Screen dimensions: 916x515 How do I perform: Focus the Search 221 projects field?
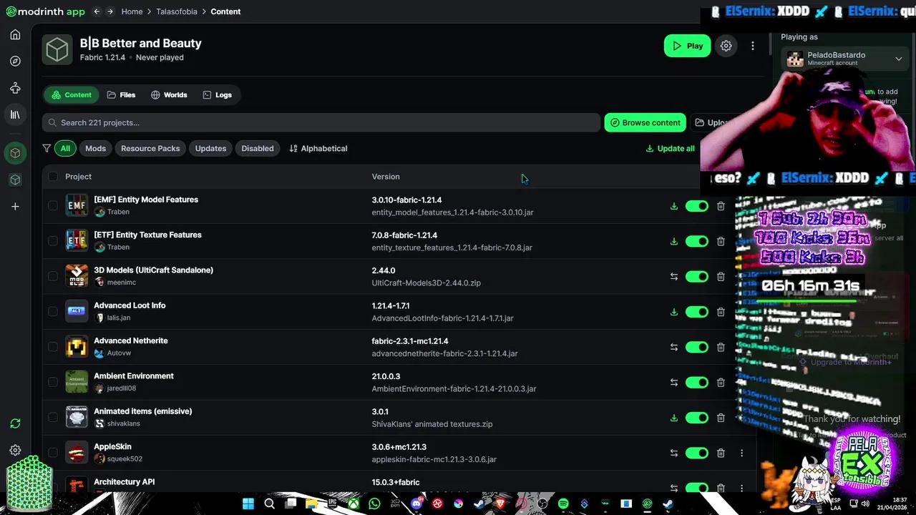(321, 122)
